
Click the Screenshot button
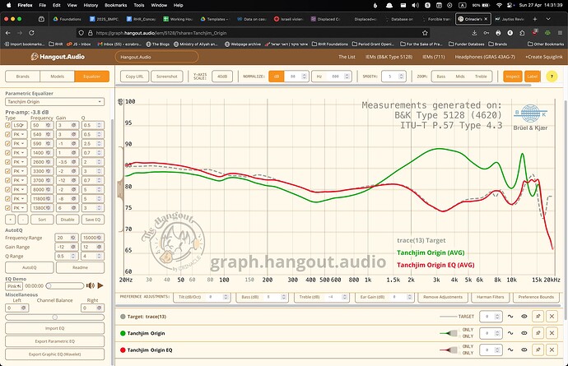tap(167, 76)
